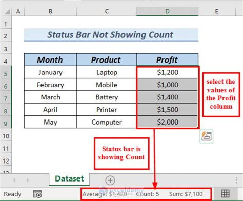Select column A header
Image resolution: width=243 pixels, height=201 pixels.
click(18, 11)
